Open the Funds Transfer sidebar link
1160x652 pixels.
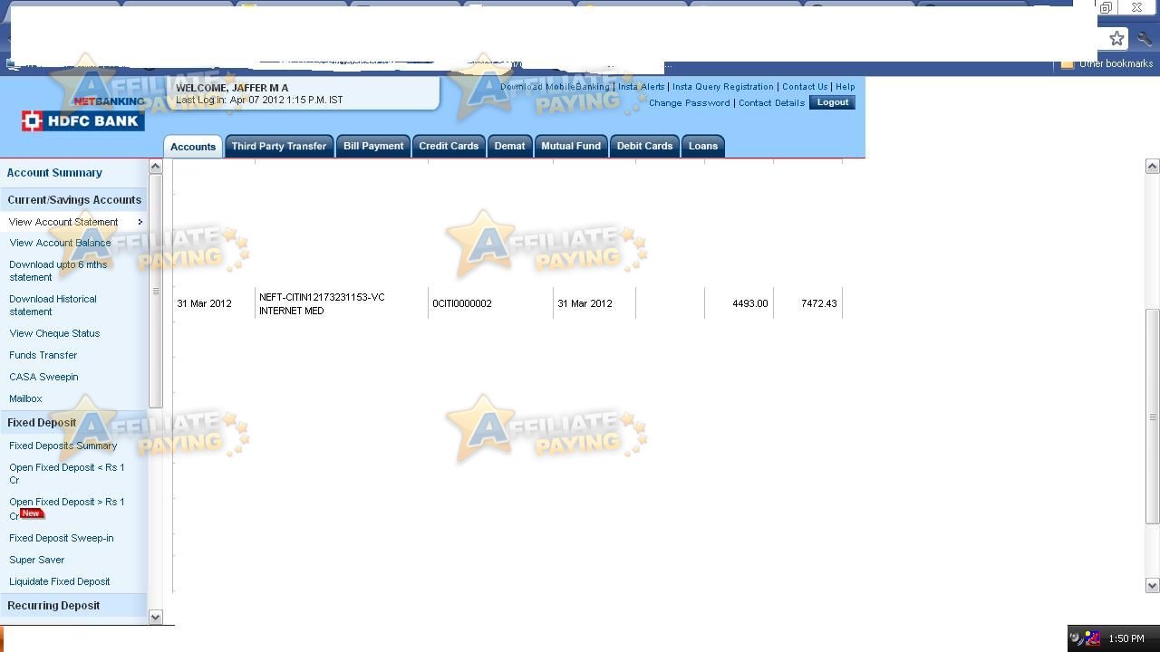tap(43, 355)
